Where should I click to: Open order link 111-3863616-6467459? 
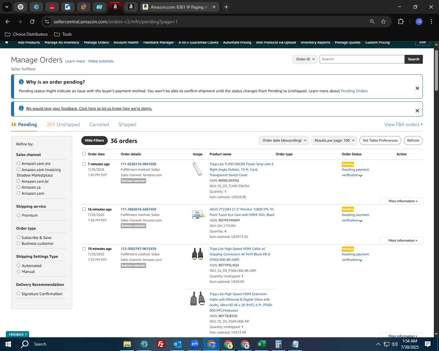(138, 209)
